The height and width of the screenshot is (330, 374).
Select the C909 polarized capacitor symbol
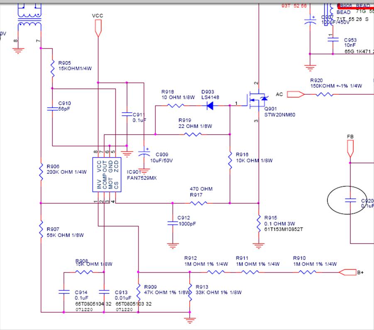click(x=144, y=153)
